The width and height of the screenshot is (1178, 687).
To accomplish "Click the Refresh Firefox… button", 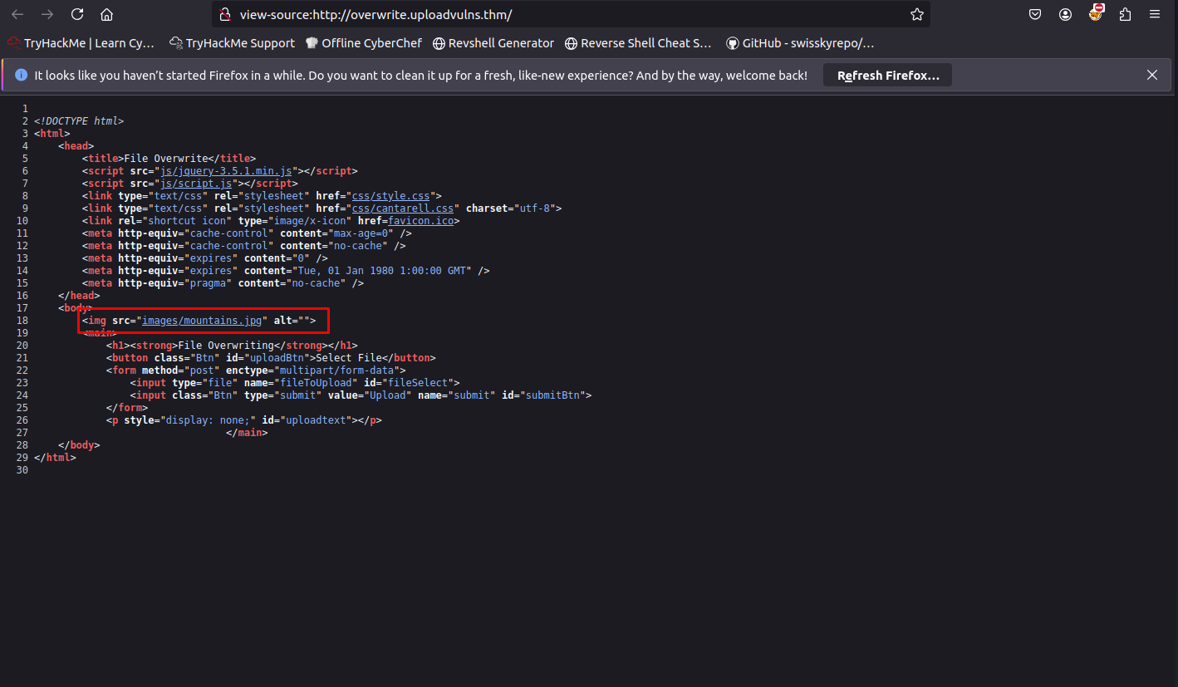I will tap(888, 76).
